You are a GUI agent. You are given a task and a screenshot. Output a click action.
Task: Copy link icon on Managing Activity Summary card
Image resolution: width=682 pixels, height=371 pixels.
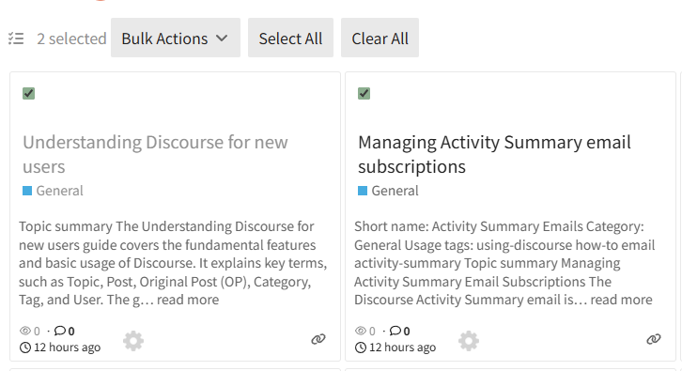click(654, 339)
